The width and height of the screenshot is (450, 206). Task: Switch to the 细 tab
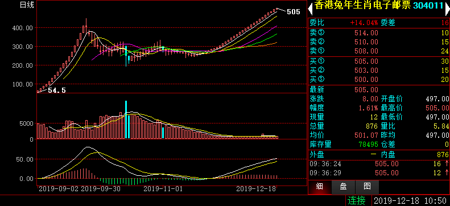[319, 187]
